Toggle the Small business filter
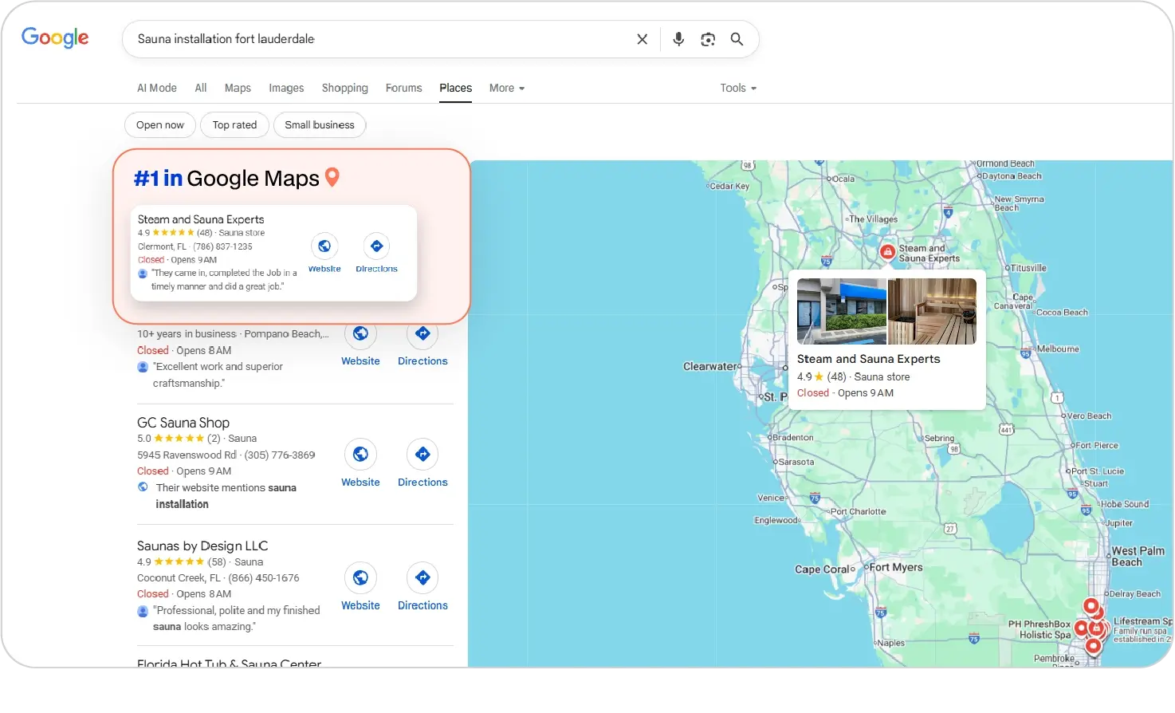The image size is (1175, 713). (x=319, y=125)
